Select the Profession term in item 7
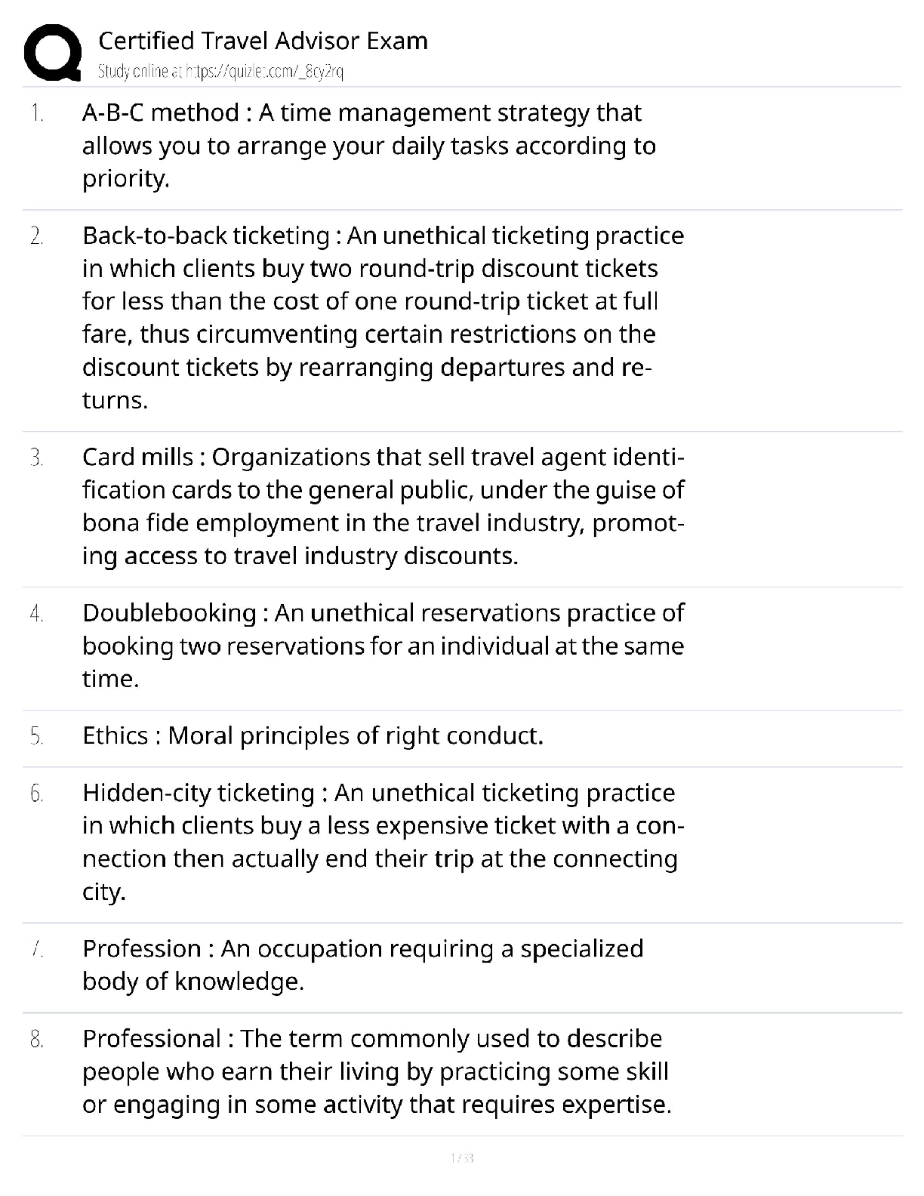The image size is (924, 1196). click(142, 949)
